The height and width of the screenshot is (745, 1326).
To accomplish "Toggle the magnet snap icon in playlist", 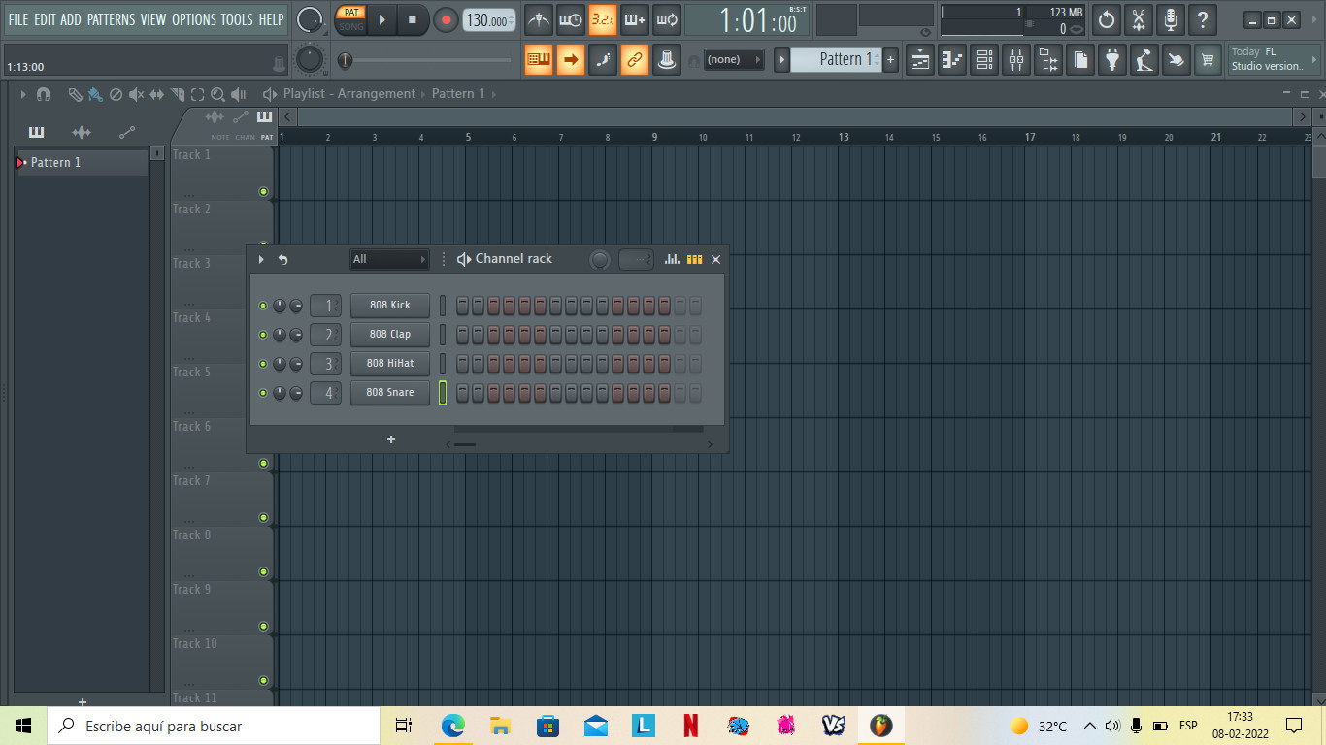I will point(43,94).
